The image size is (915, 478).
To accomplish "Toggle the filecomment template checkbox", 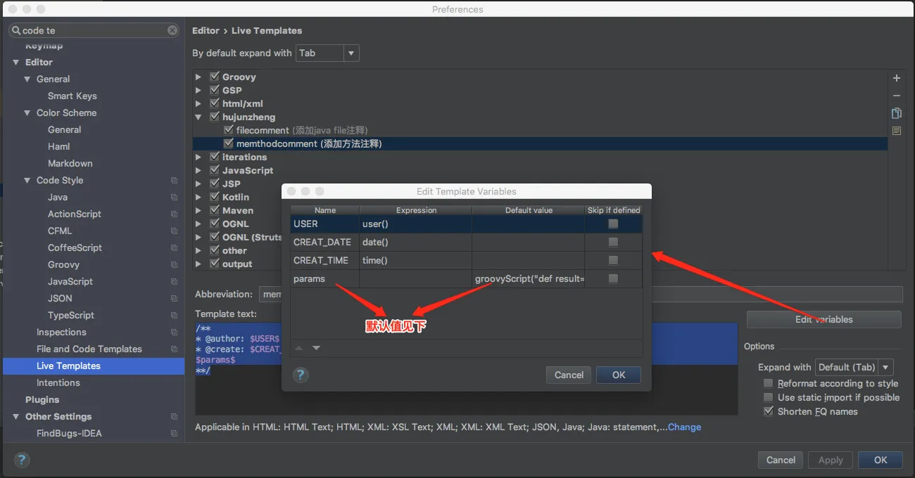I will pos(229,130).
